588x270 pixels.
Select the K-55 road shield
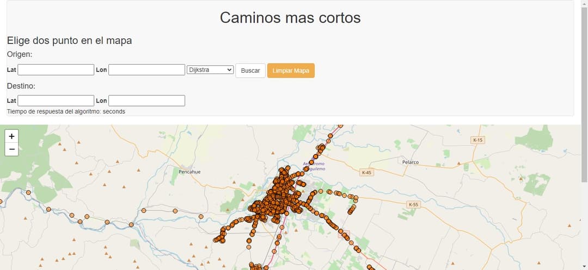(414, 205)
